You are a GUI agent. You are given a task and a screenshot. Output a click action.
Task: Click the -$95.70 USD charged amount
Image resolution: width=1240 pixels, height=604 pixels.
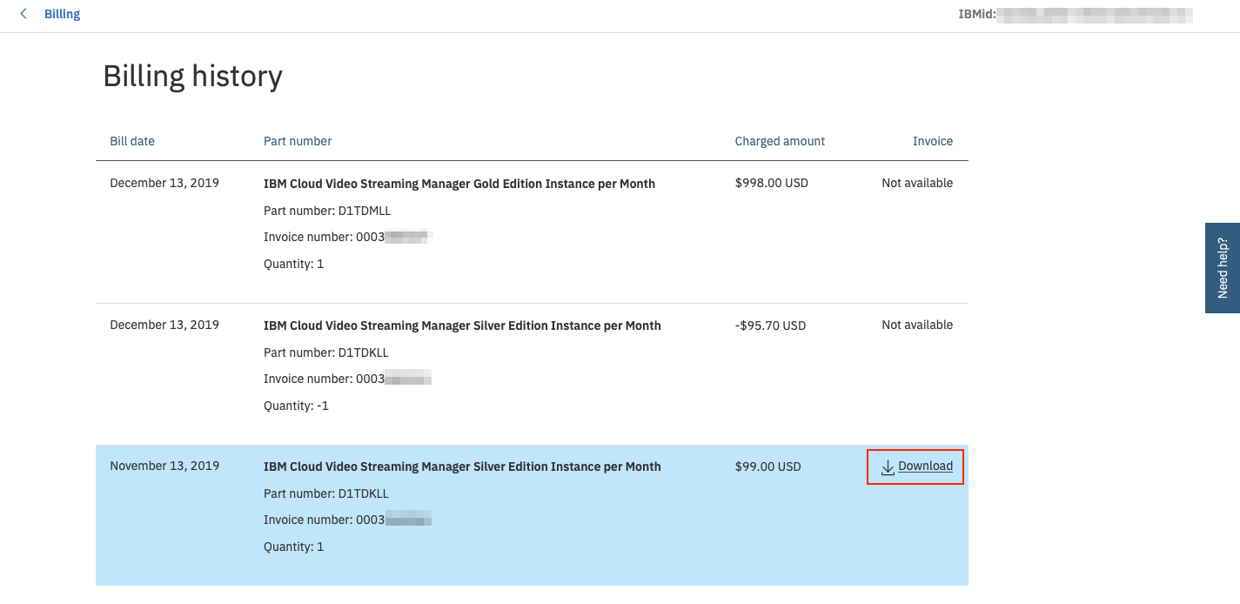point(770,325)
